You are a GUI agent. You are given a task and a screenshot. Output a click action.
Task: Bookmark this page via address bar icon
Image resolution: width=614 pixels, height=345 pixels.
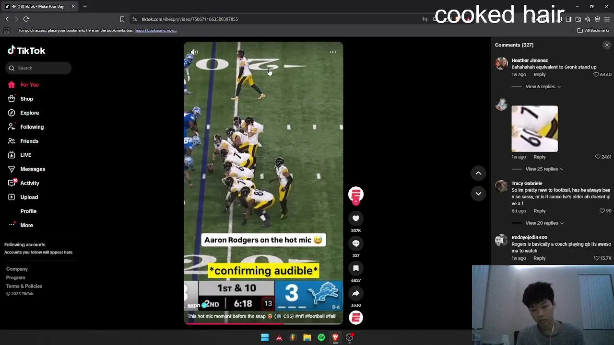(122, 19)
